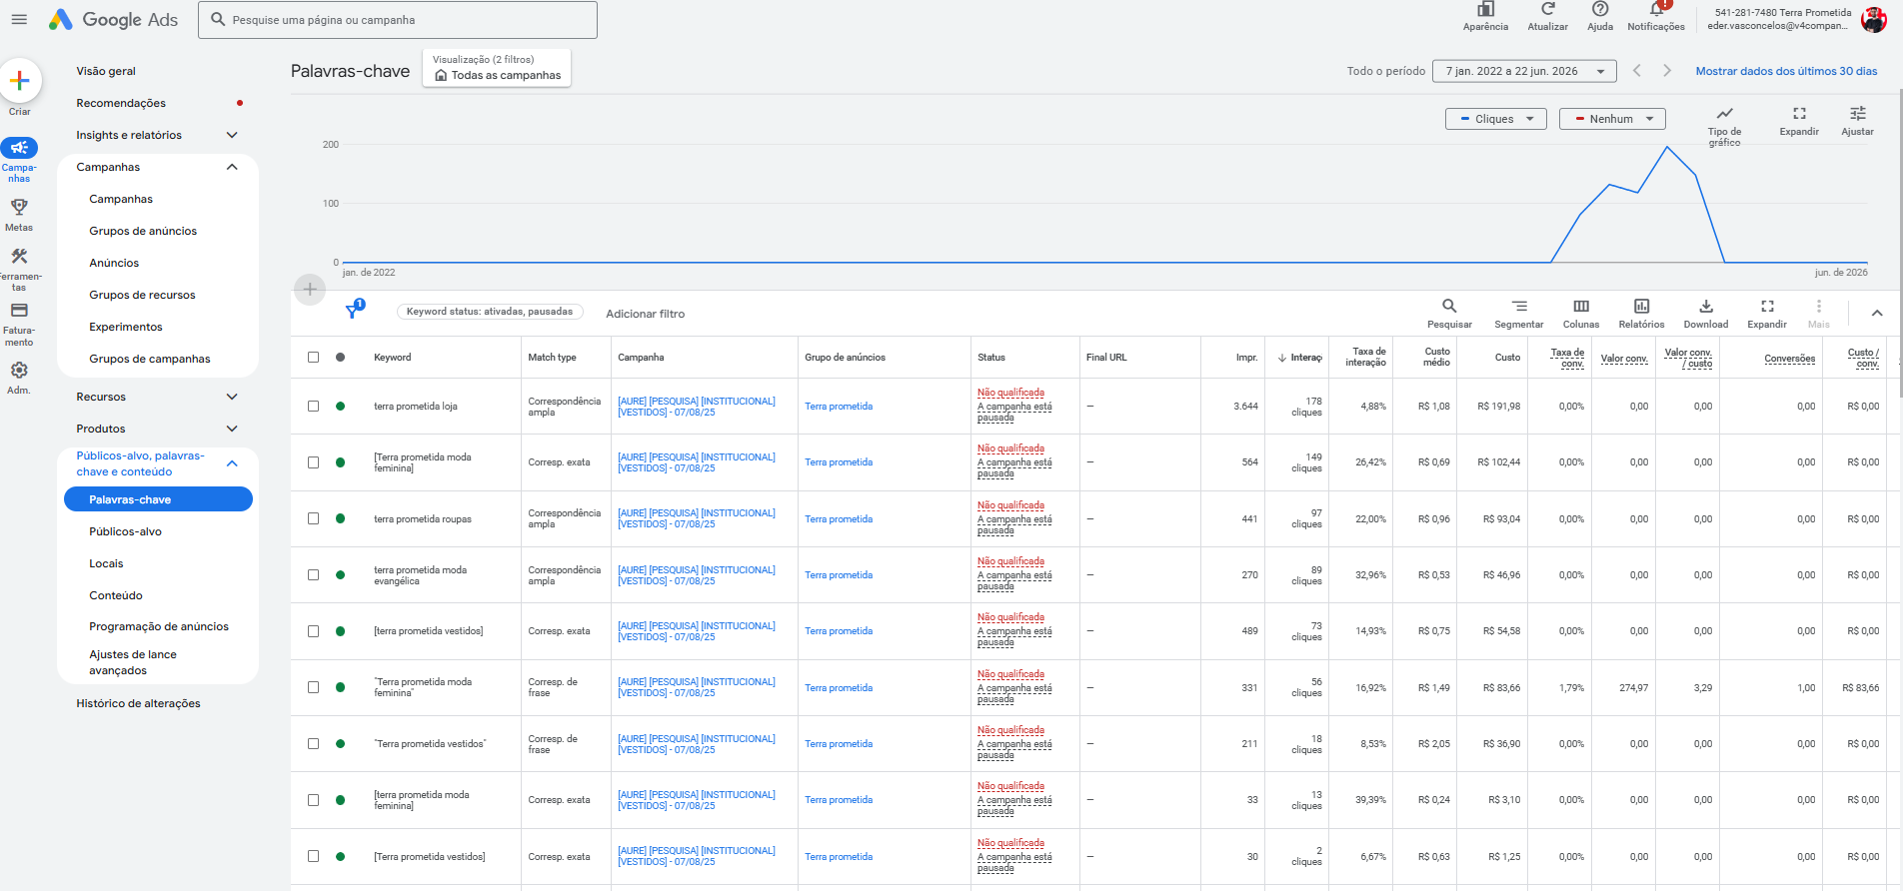Open Visão geral in sidebar
1903x891 pixels.
[106, 71]
